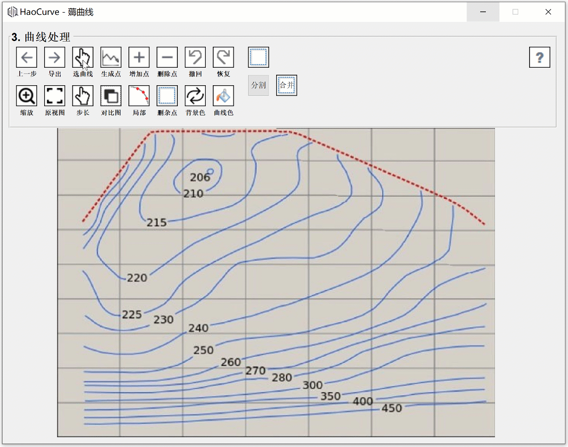Select the 选曲线 hand tool
The height and width of the screenshot is (447, 568).
[83, 57]
